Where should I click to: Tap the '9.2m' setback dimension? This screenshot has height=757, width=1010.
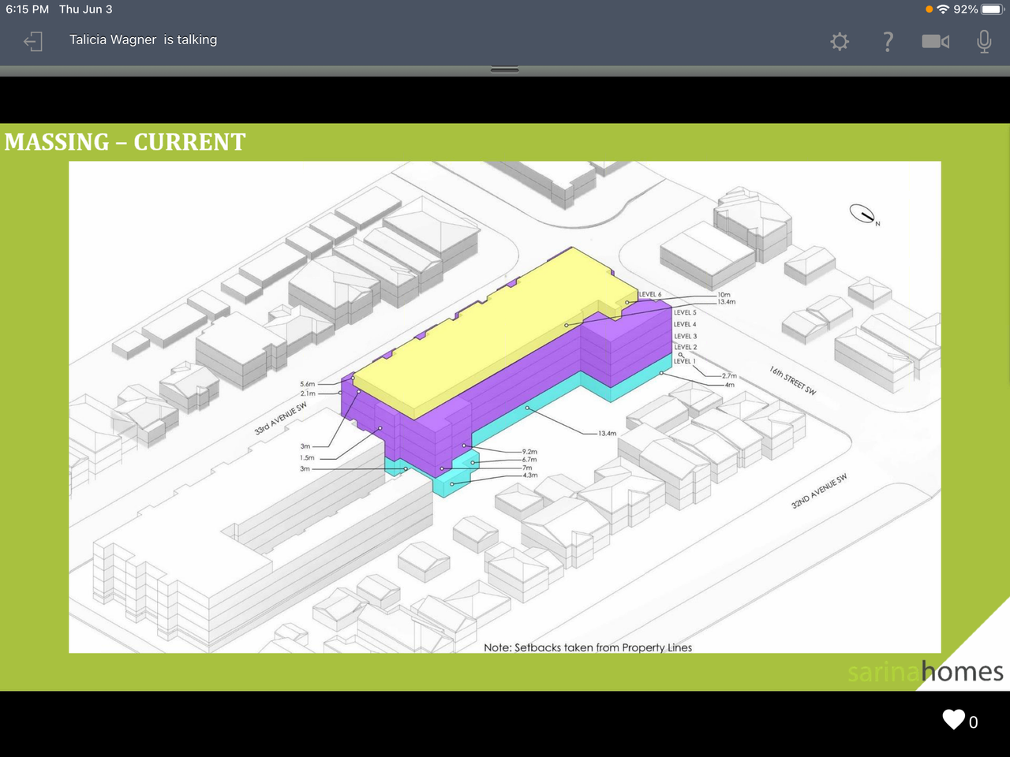529,452
